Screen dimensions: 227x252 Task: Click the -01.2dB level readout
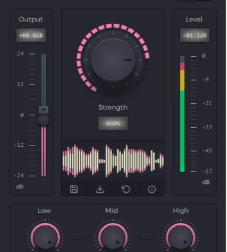[x=194, y=35]
